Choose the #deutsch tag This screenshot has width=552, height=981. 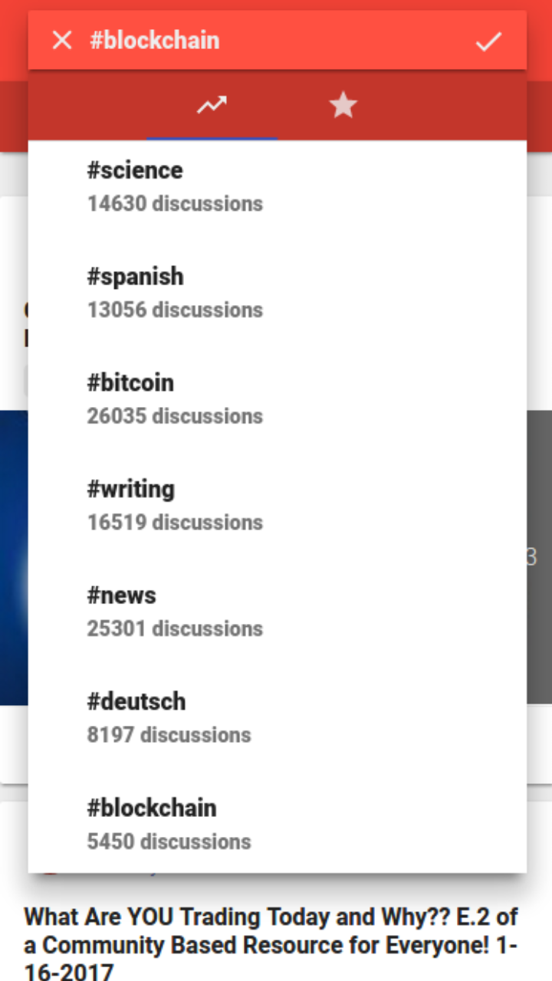coord(136,701)
